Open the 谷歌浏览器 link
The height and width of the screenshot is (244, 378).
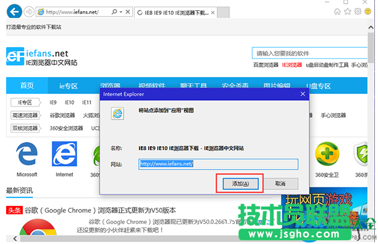coord(62,116)
